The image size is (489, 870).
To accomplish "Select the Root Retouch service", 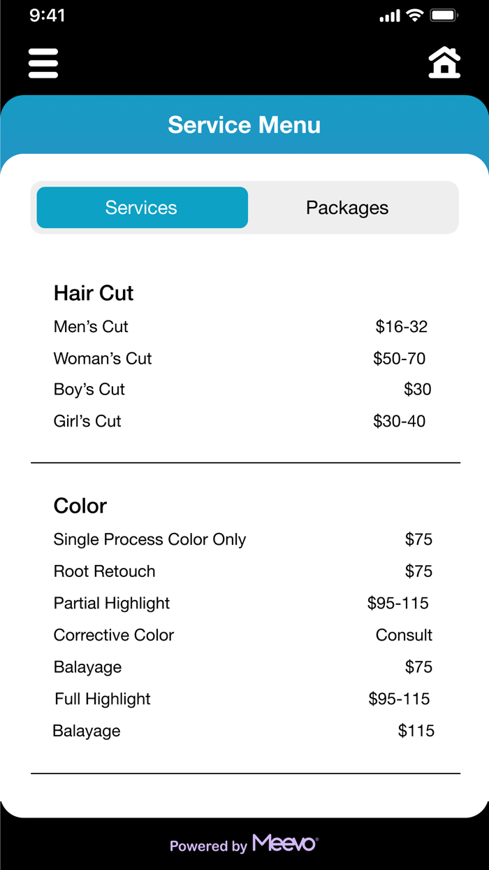I will 104,571.
